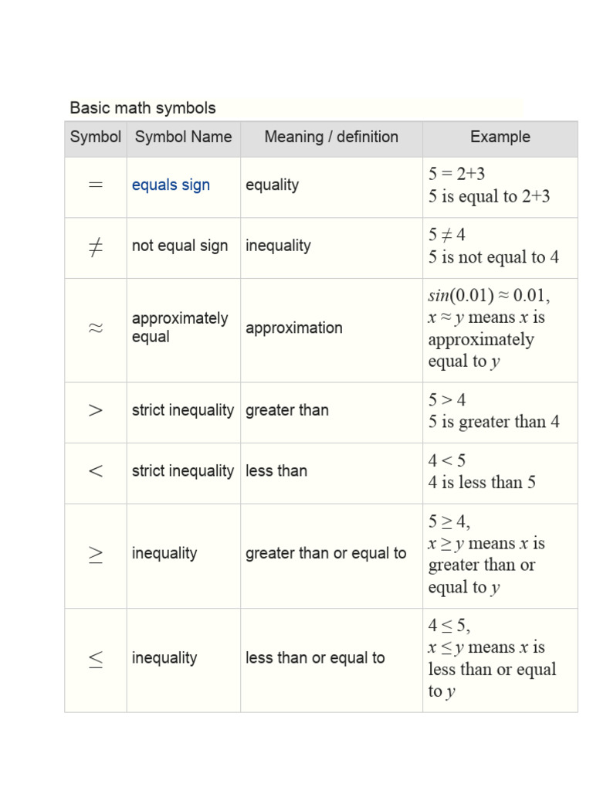Click the Symbol column header
Viewport: 593px width, 791px height.
coord(96,137)
